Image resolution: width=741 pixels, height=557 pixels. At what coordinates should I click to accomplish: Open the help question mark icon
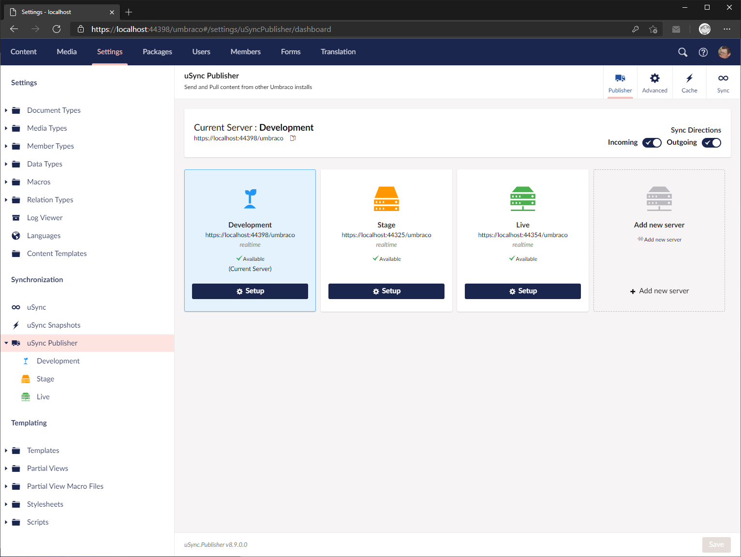click(703, 52)
